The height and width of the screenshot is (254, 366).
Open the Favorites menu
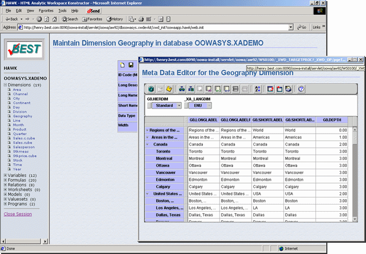tap(47, 10)
